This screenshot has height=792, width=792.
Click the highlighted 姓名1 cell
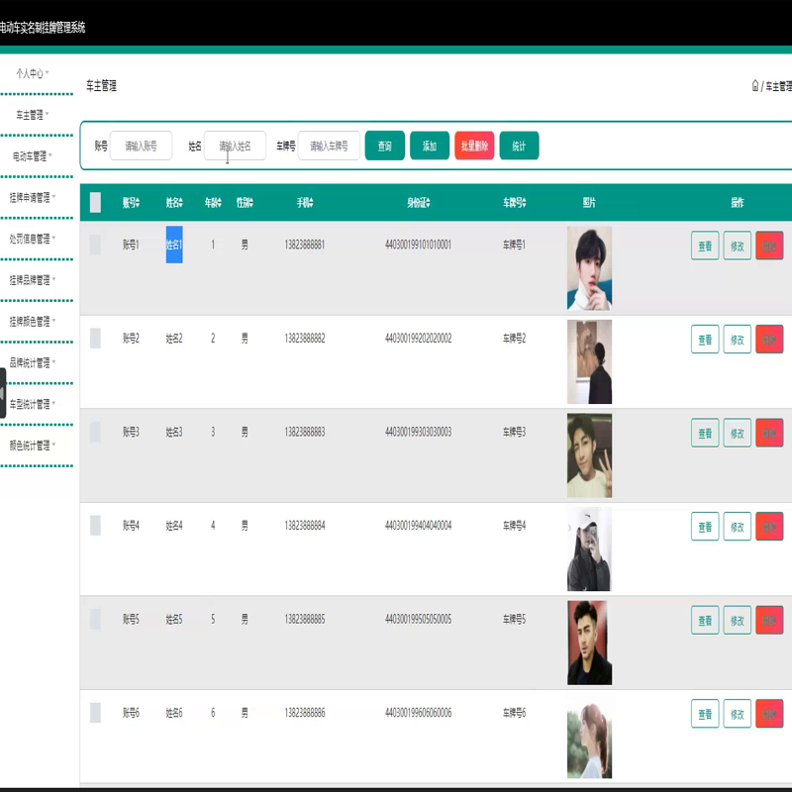(174, 245)
